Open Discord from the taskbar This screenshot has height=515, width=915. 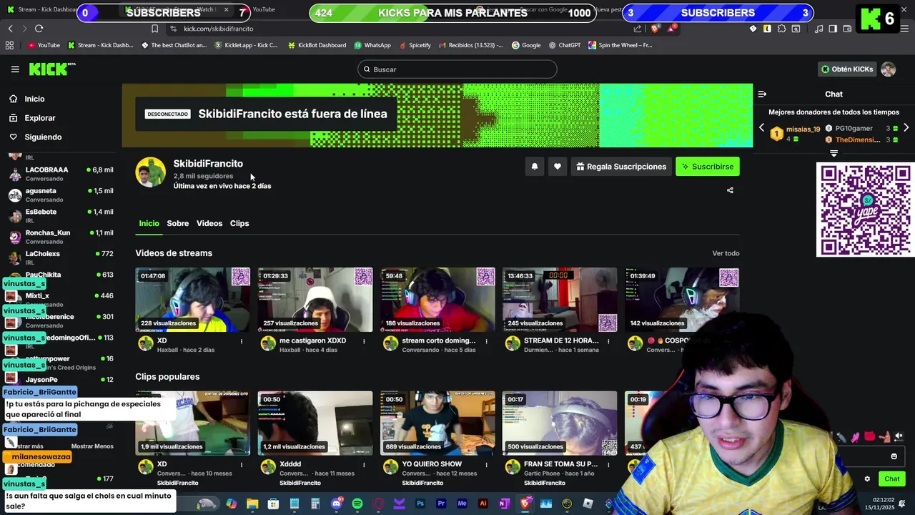pyautogui.click(x=337, y=504)
